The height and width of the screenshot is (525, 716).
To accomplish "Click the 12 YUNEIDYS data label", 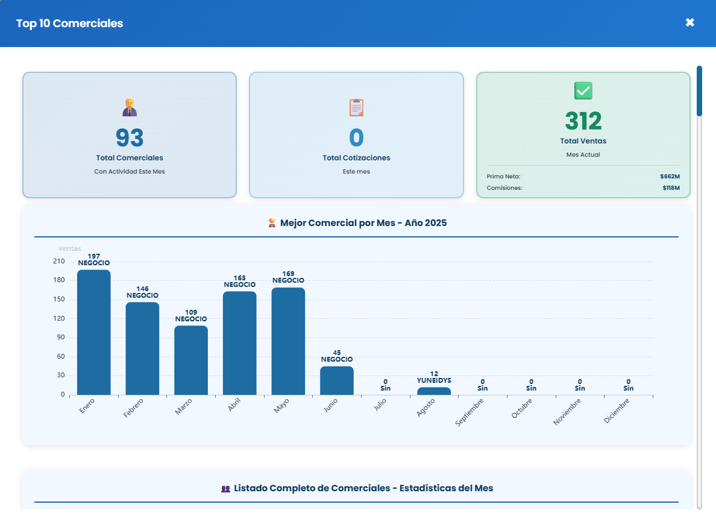I will pos(434,377).
